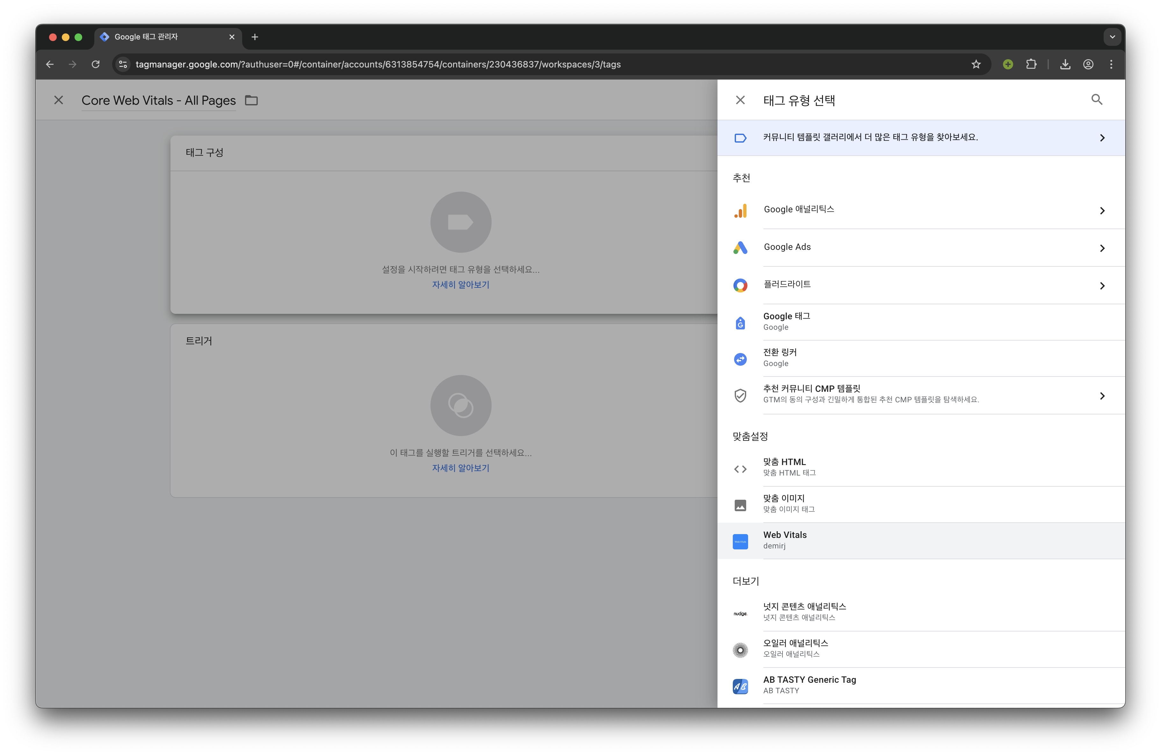1161x755 pixels.
Task: Open 자세히 알아보기 link under 트리거
Action: click(x=460, y=468)
